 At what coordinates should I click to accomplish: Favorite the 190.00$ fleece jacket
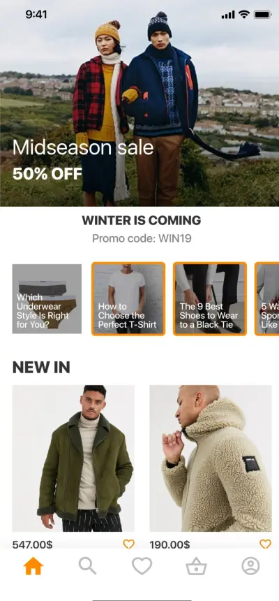click(265, 544)
